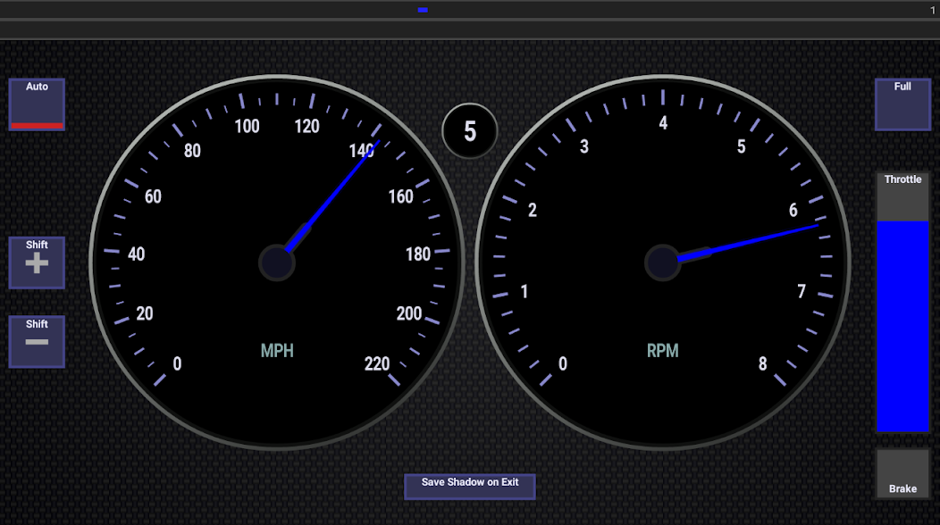Select the 220 mark on the speedometer
Viewport: 940px width, 525px height.
tap(376, 364)
